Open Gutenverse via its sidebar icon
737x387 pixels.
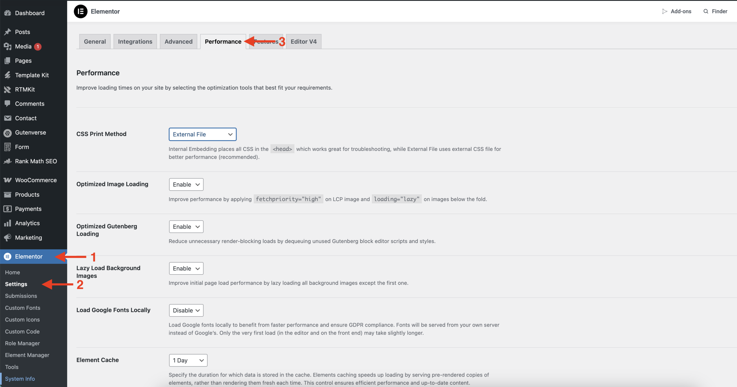[x=7, y=133]
